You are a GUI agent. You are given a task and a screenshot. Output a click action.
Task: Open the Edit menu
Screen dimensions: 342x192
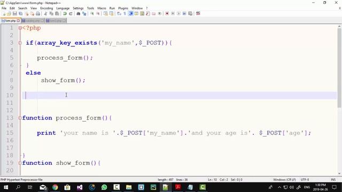[x=12, y=8]
